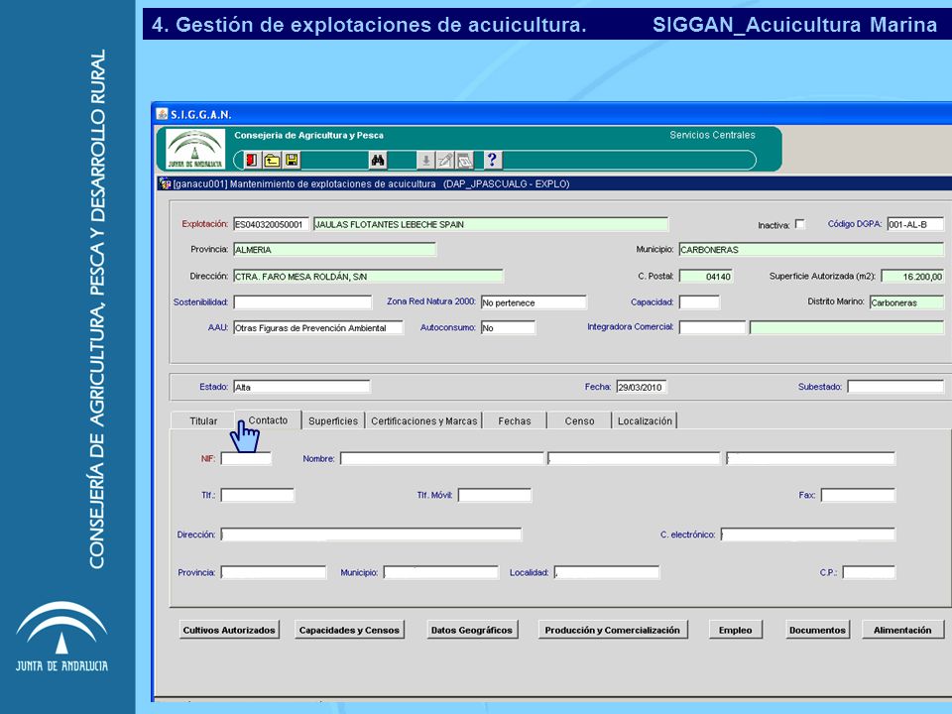The image size is (952, 714).
Task: Focus the Capacidad field
Action: (699, 302)
